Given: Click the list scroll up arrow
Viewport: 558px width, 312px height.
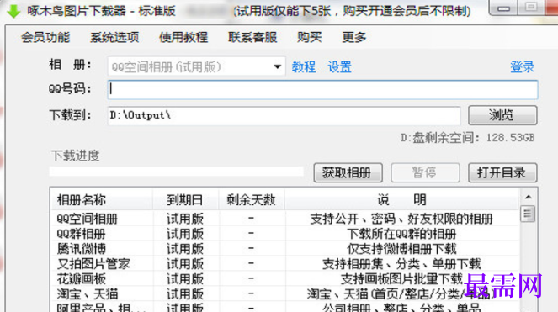Looking at the screenshot, I should pyautogui.click(x=528, y=197).
